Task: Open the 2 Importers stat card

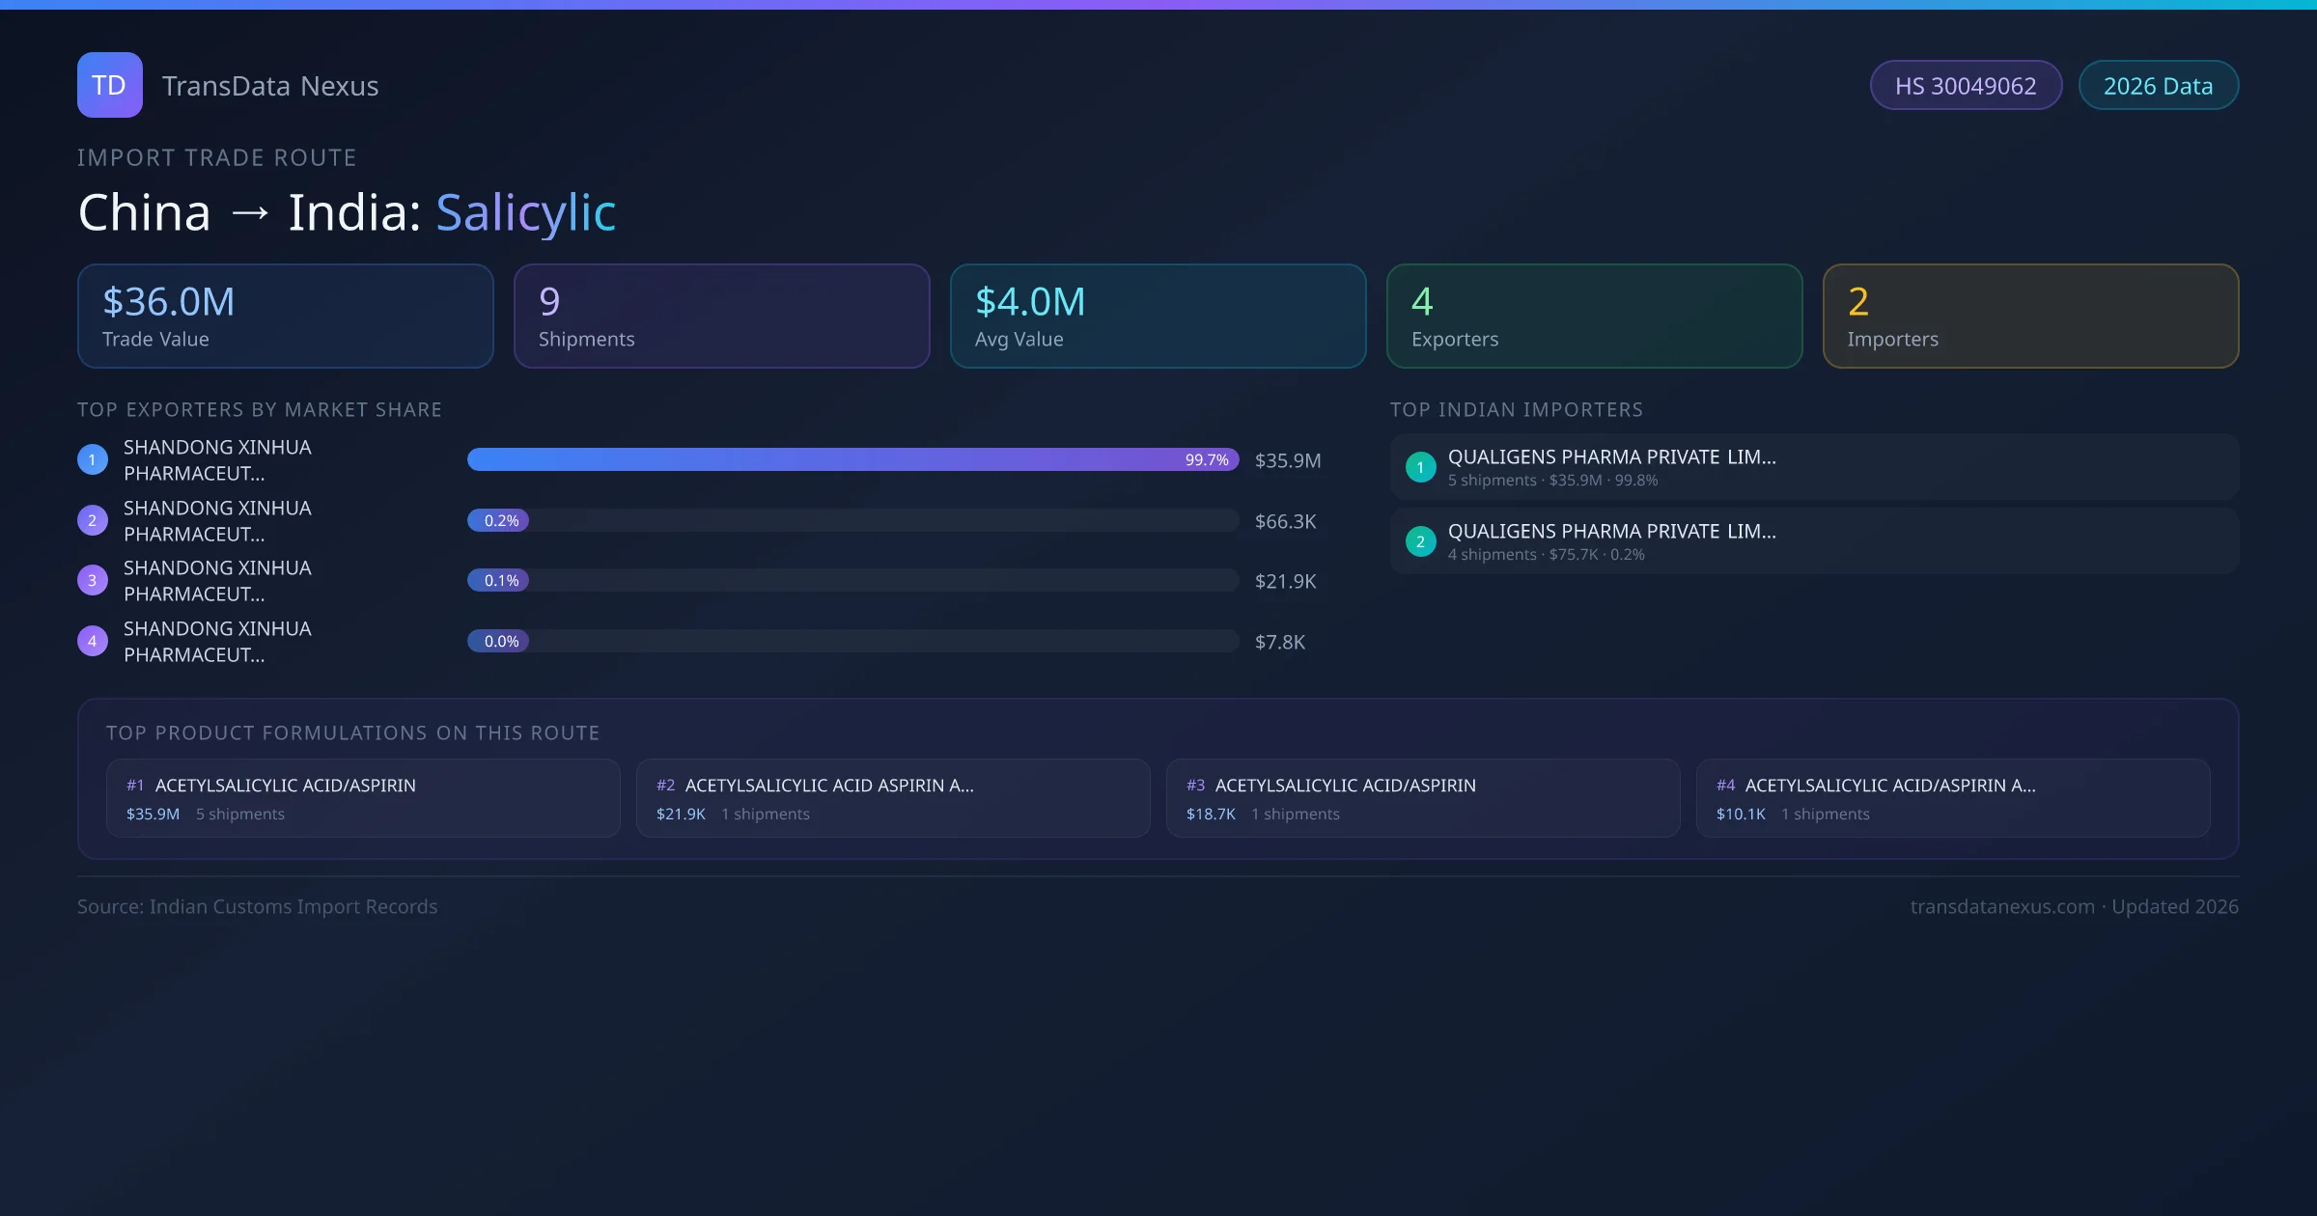Action: coord(2030,317)
